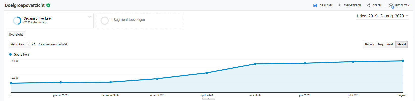Click the maart 2020 axis label
Screen dimensions: 415x101
(x=157, y=95)
